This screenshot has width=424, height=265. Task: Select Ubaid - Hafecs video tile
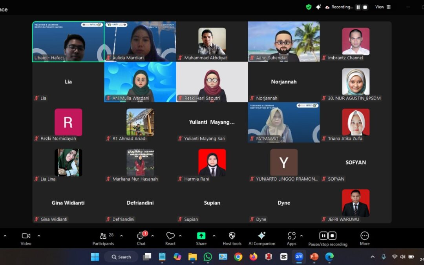click(x=68, y=42)
